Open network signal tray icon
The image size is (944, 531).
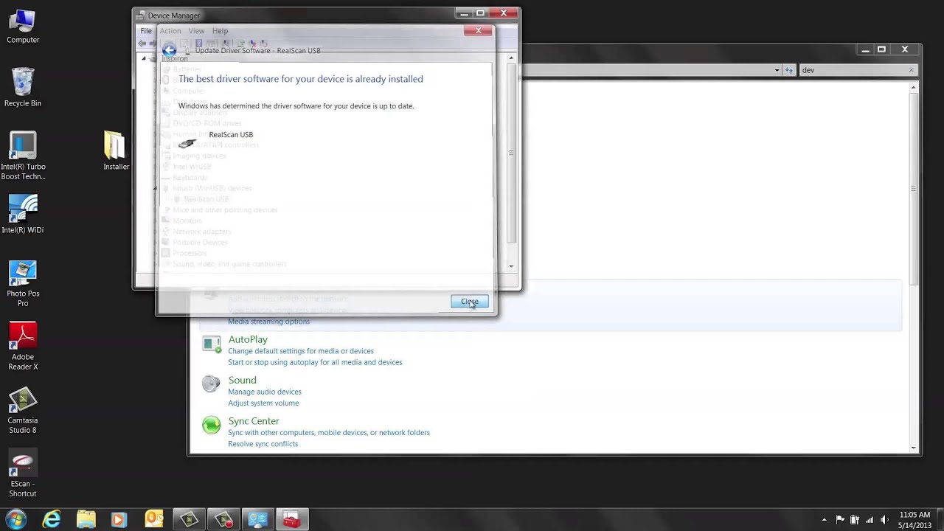click(x=870, y=520)
